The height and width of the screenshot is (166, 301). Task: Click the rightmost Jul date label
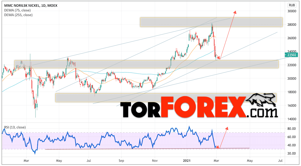click(280, 160)
